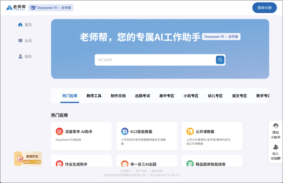The image size is (283, 183).
Task: Open the 作业生成助手 icon
Action: coord(59,164)
